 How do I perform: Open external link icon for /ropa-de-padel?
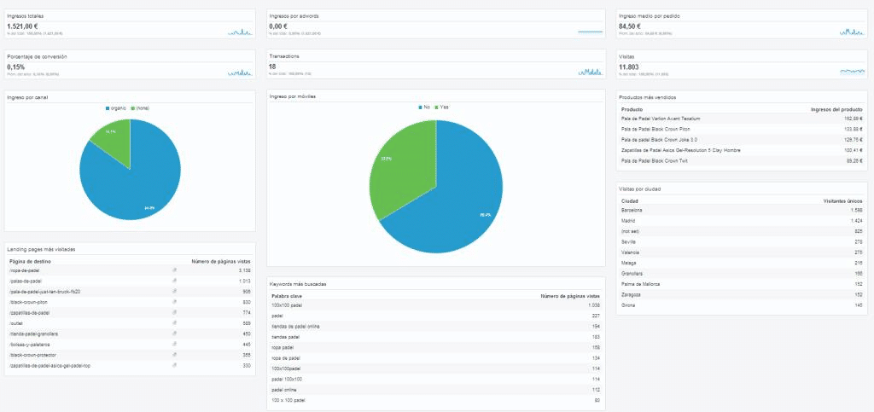point(174,270)
